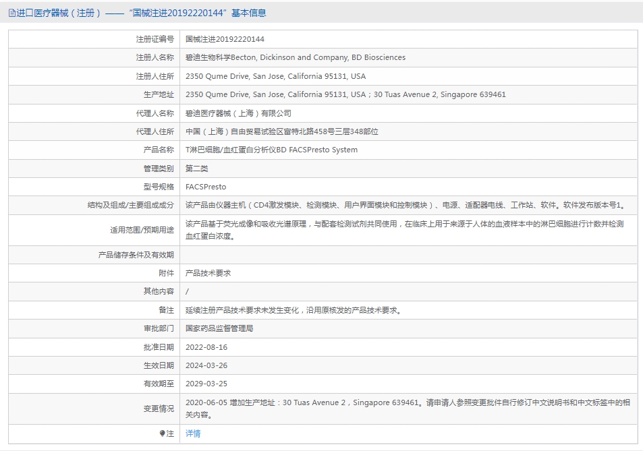Click the product name BD FACSPresto System
The height and width of the screenshot is (451, 643).
coord(271,150)
